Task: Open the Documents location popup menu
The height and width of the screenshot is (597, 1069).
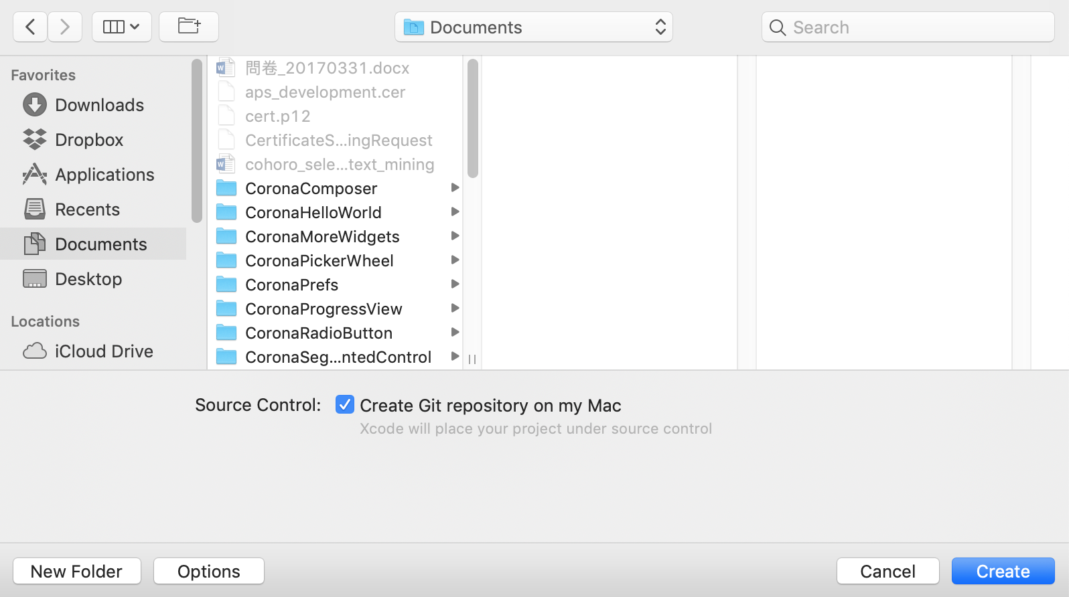Action: click(x=534, y=27)
